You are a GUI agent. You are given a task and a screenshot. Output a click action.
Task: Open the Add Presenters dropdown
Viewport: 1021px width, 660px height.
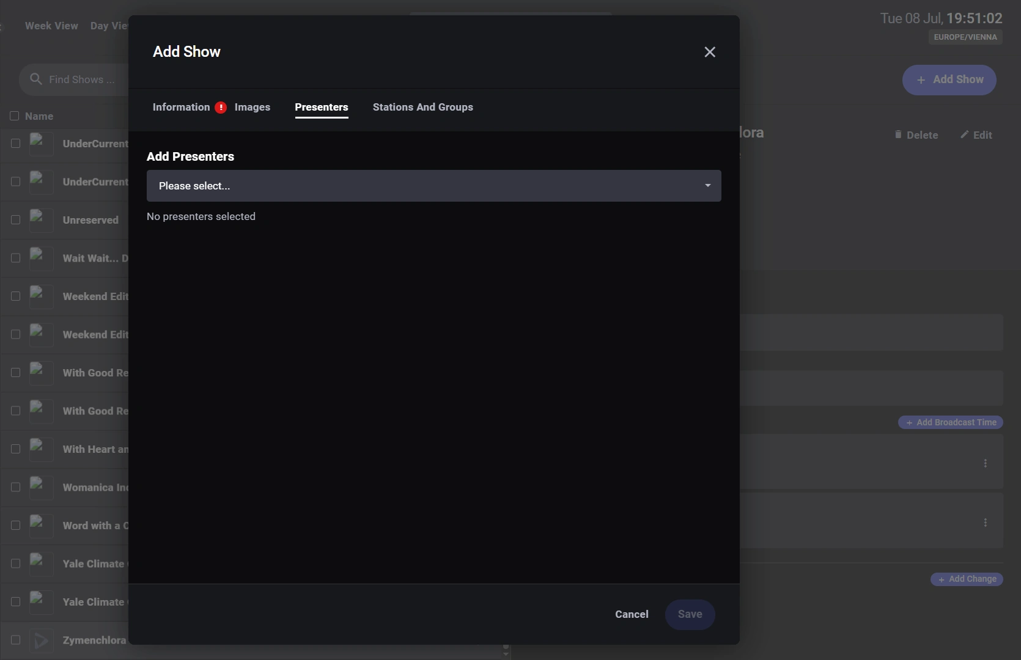click(433, 186)
